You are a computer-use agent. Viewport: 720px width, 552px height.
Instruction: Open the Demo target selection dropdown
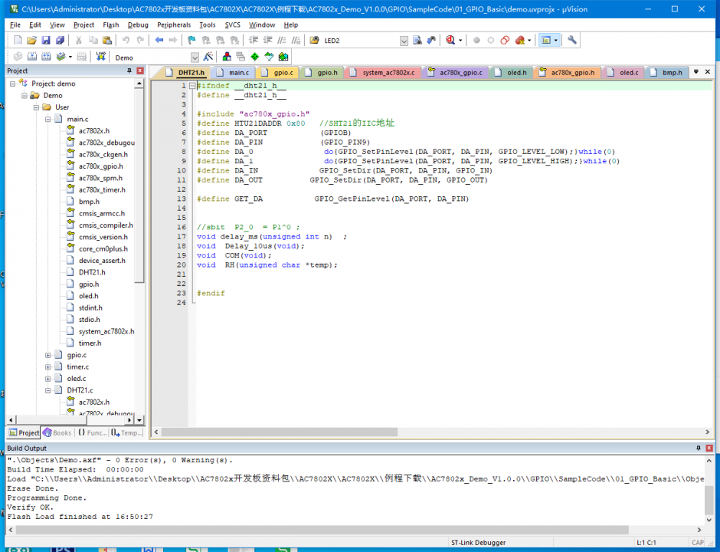pos(195,58)
